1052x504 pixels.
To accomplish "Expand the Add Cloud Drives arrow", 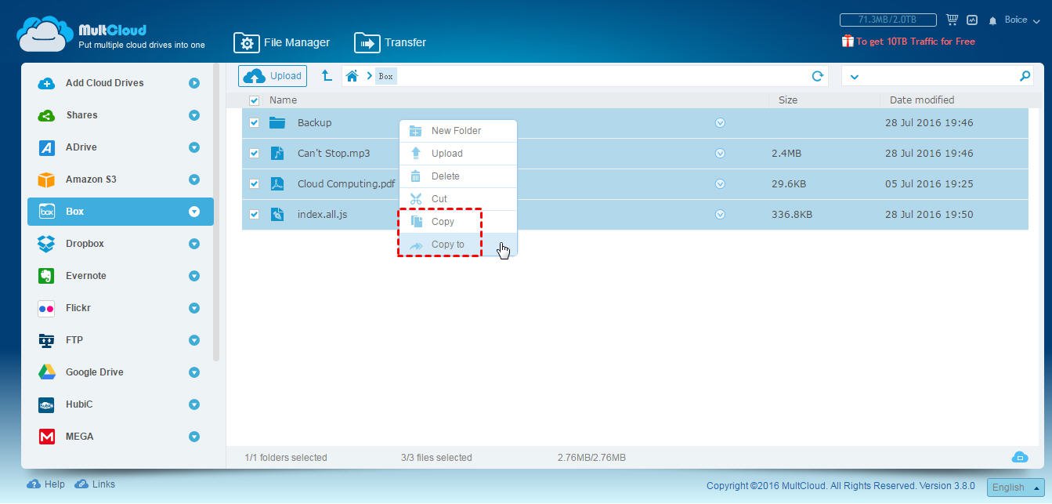I will point(194,83).
